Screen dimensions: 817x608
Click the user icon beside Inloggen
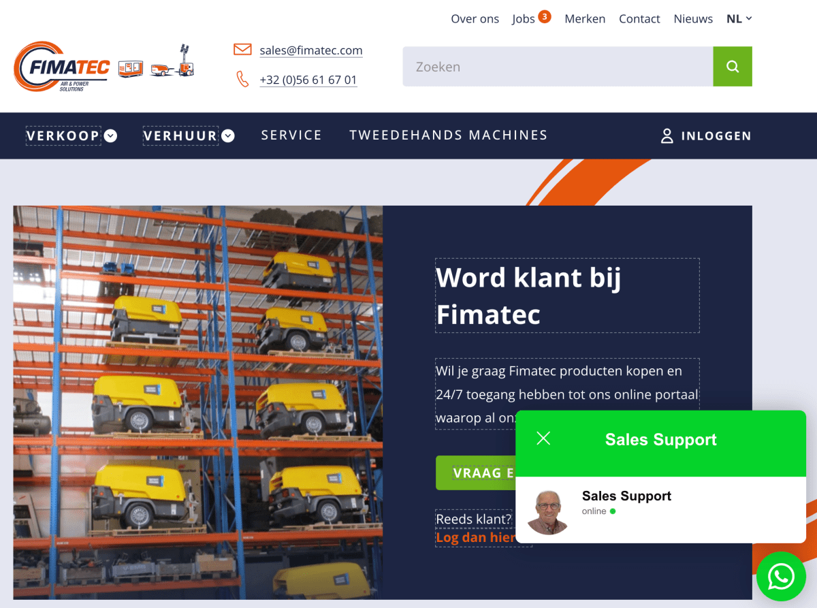point(667,135)
